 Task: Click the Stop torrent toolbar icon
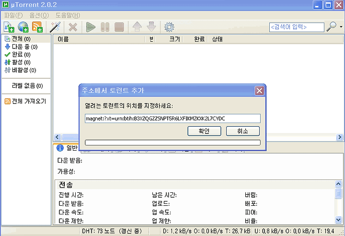coord(119,27)
